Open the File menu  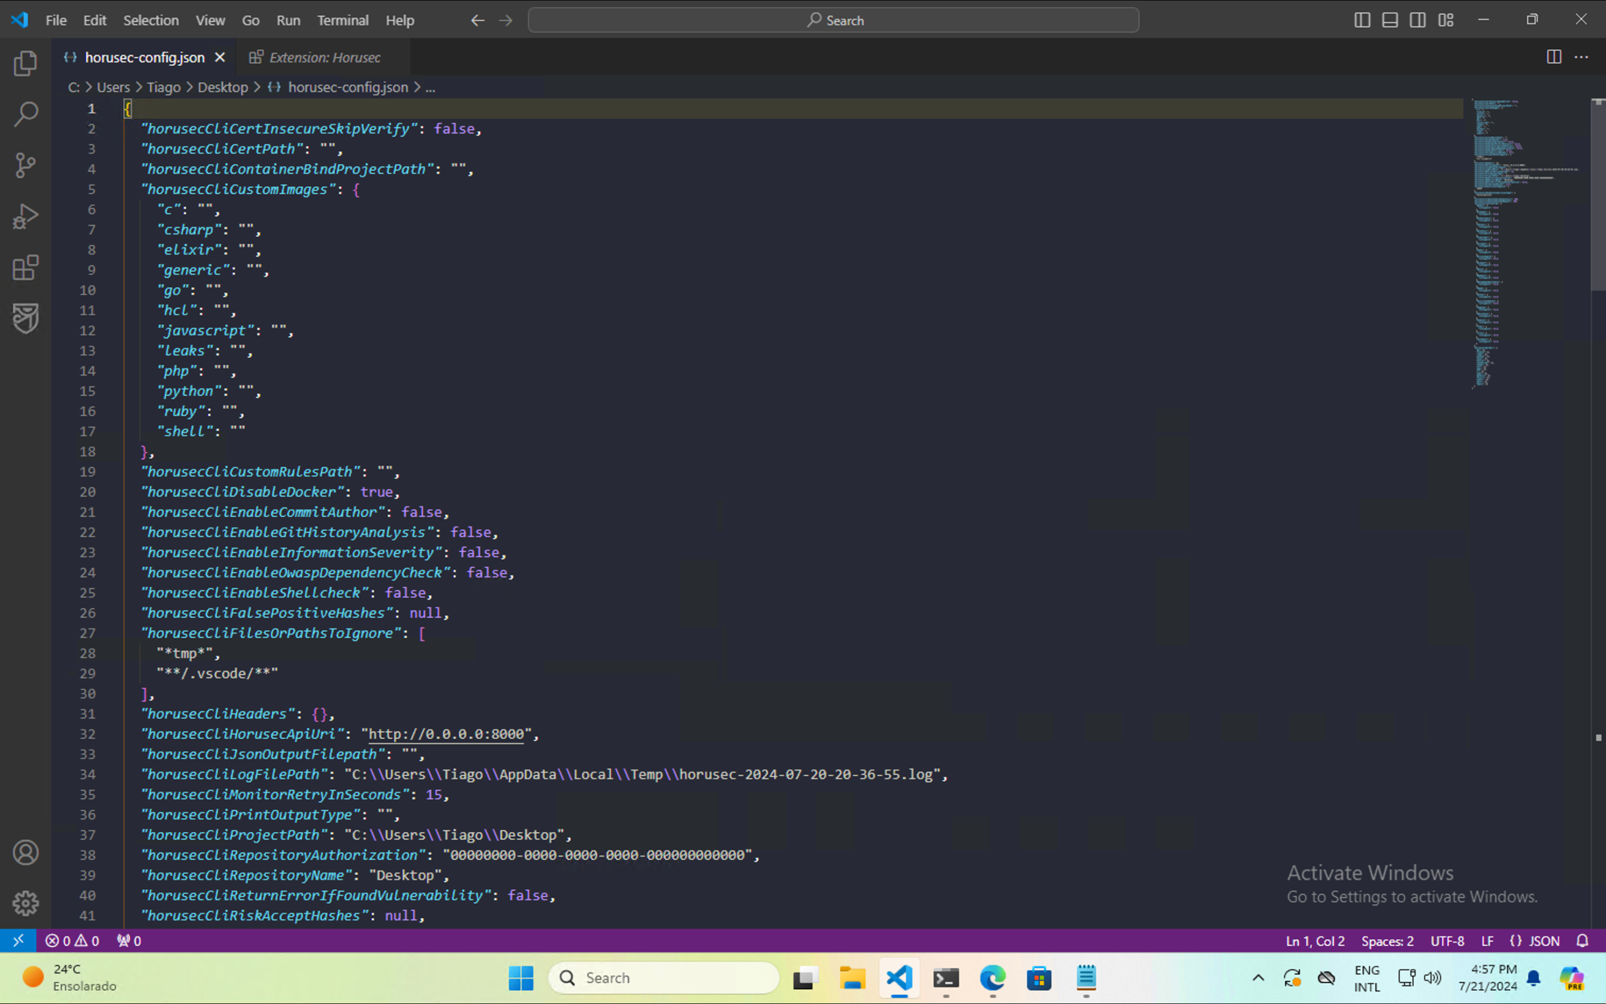[x=56, y=21]
